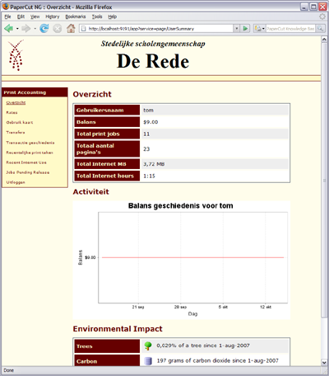Open the File menu
Image resolution: width=329 pixels, height=376 pixels.
(7, 16)
